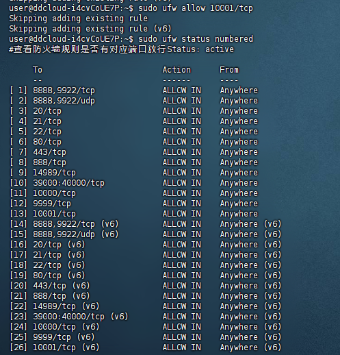Image resolution: width=340 pixels, height=355 pixels.
Task: Click 'Anywhere' in the rule 7 row
Action: pyautogui.click(x=239, y=152)
